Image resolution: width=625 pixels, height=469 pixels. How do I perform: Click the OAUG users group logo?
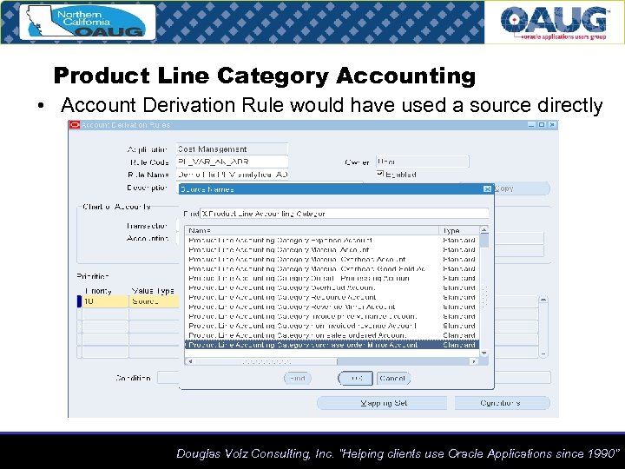tap(554, 23)
